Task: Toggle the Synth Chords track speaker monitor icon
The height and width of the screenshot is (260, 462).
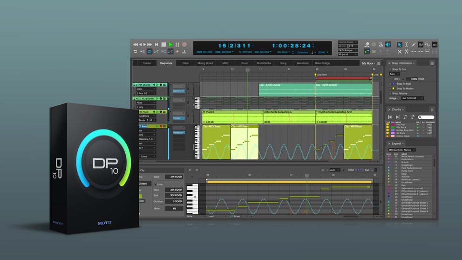Action: (x=154, y=85)
